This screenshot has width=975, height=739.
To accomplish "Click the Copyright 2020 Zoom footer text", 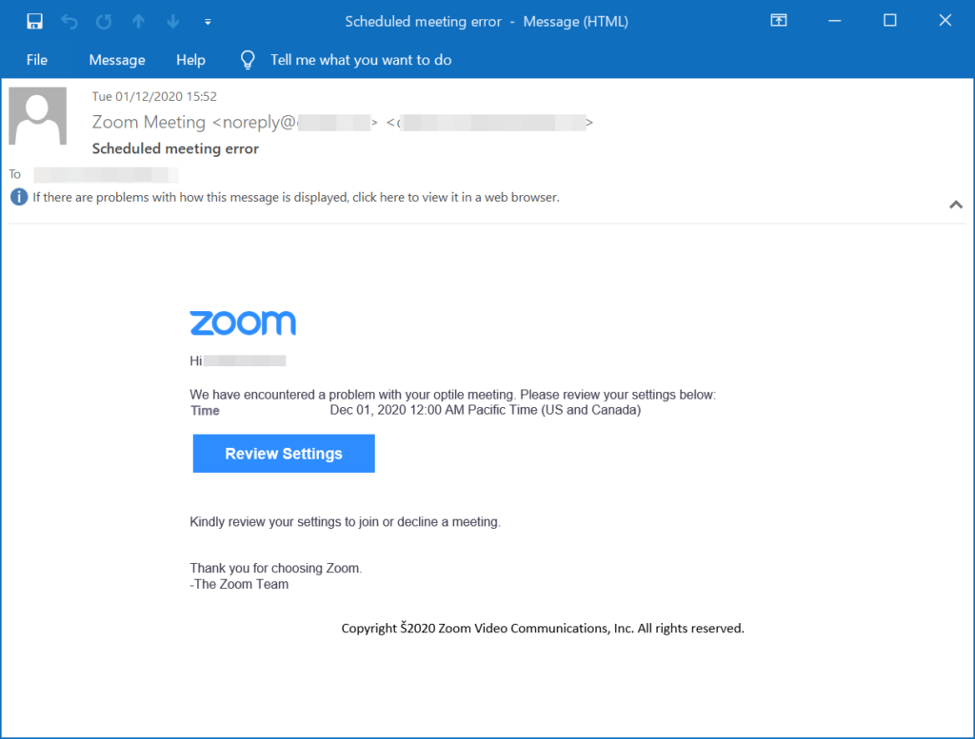I will (542, 629).
